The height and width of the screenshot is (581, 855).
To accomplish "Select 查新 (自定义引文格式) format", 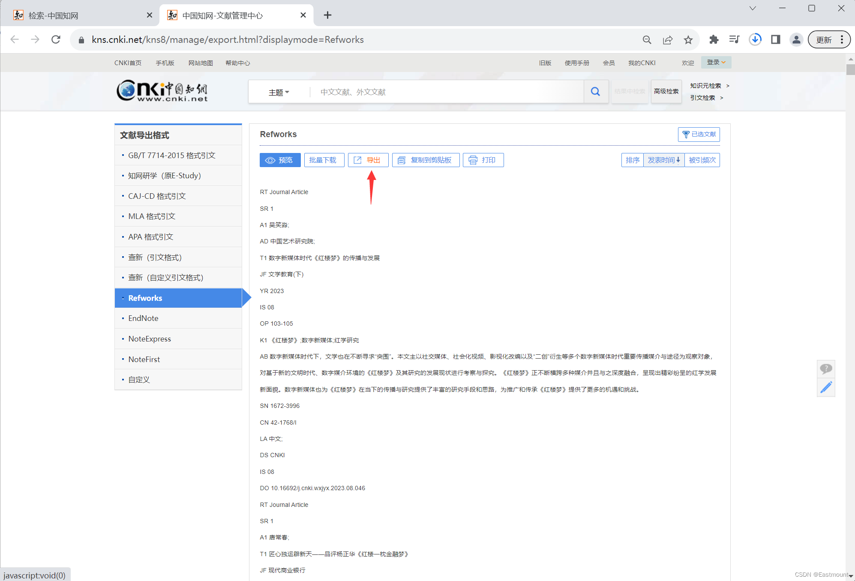I will point(178,278).
